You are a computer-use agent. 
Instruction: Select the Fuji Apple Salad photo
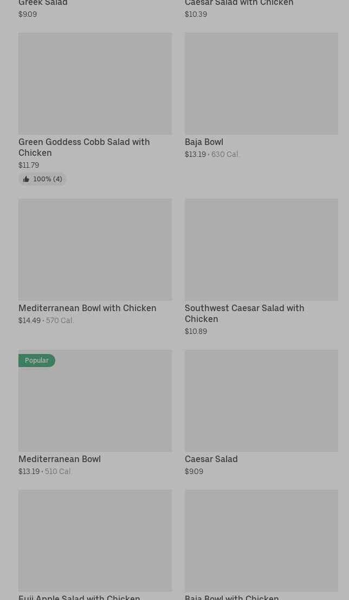tap(95, 541)
